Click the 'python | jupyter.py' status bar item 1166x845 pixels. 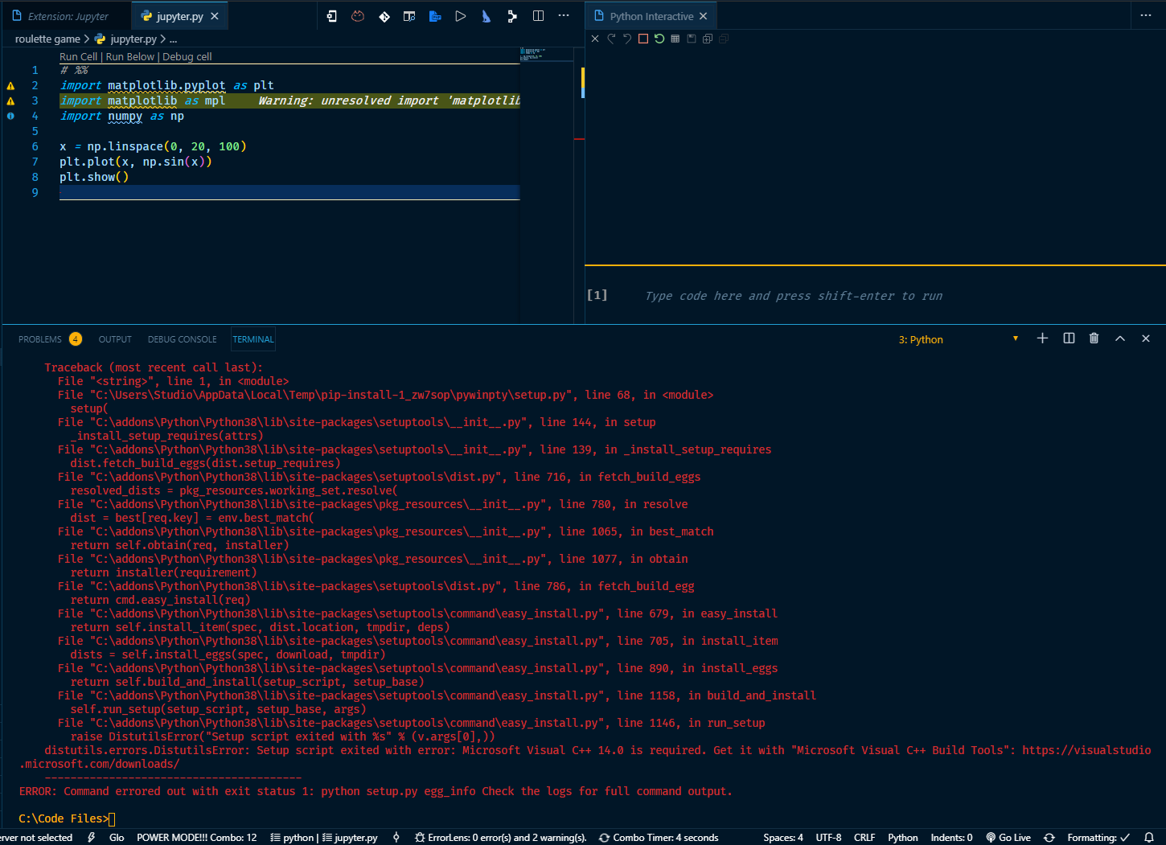pos(324,837)
